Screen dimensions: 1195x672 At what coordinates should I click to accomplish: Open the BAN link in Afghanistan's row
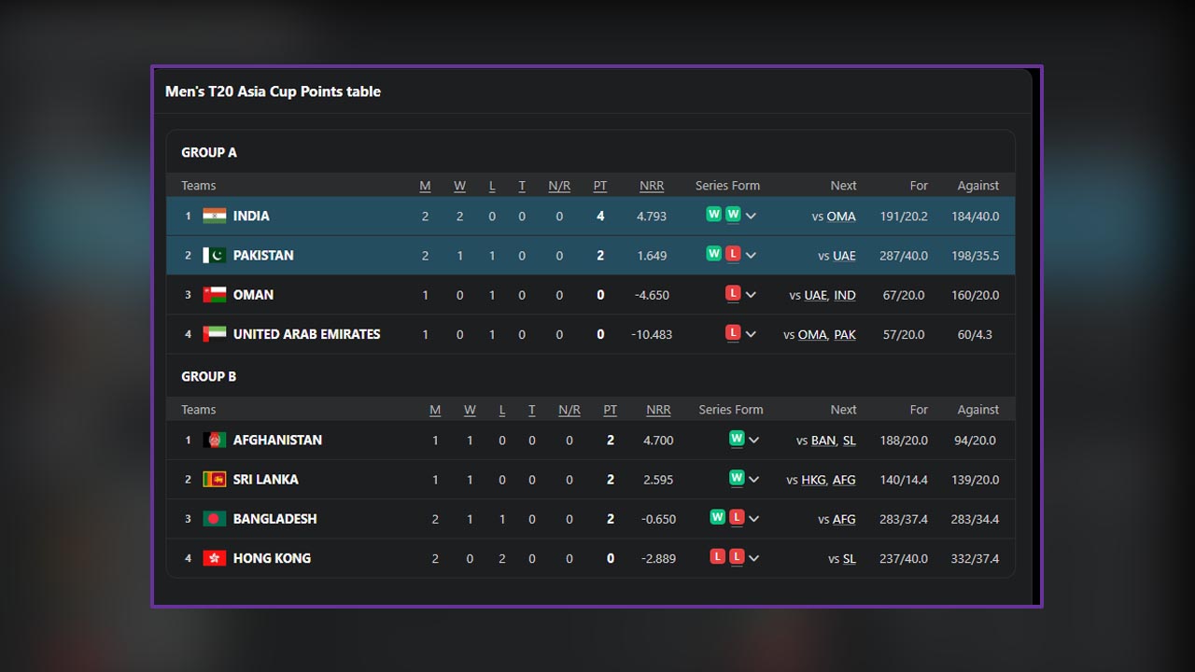pyautogui.click(x=822, y=441)
